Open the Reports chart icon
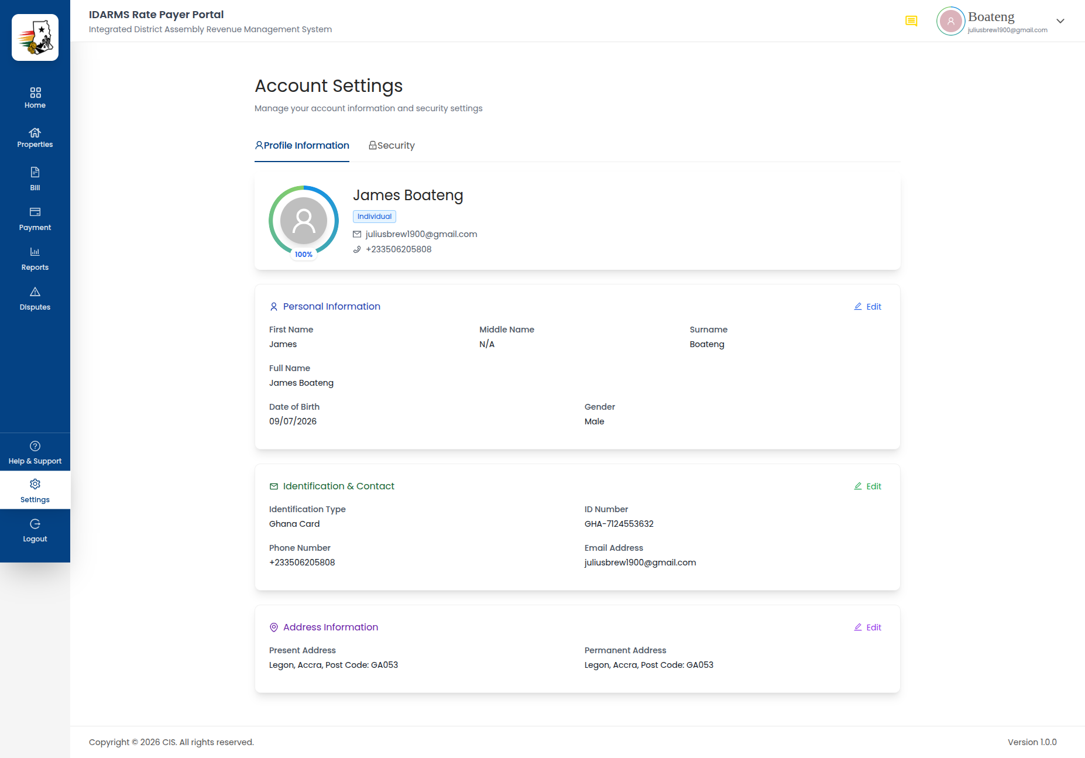Image resolution: width=1085 pixels, height=758 pixels. 35,252
